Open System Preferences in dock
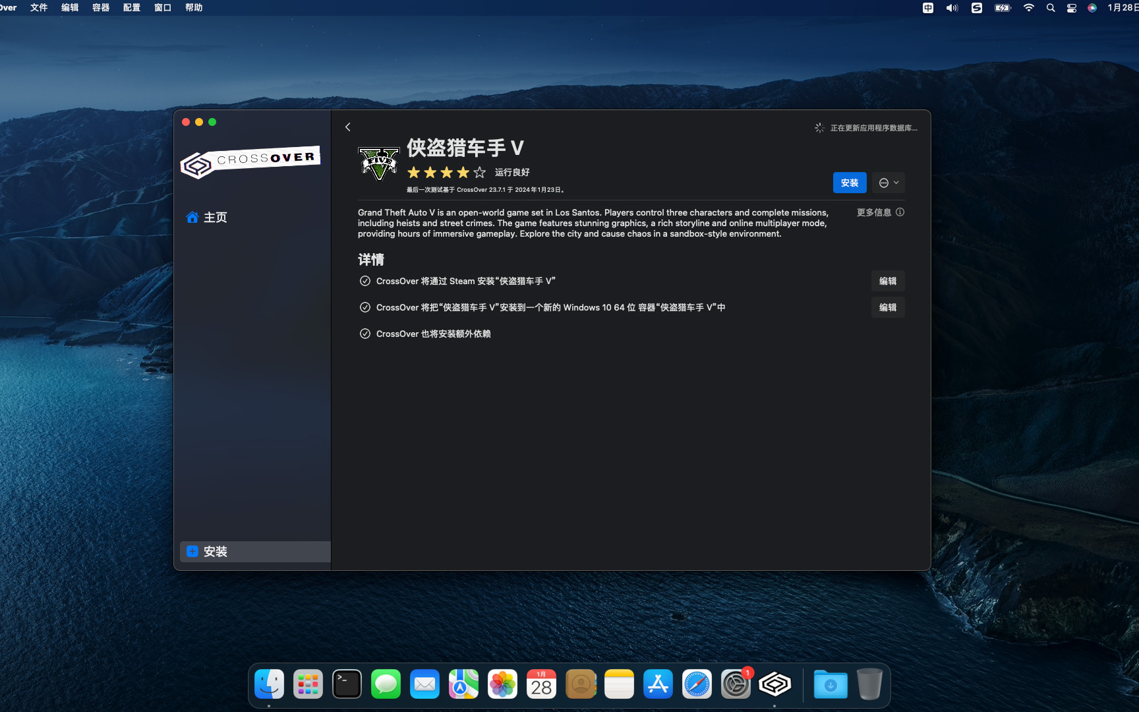This screenshot has height=712, width=1139. 736,684
